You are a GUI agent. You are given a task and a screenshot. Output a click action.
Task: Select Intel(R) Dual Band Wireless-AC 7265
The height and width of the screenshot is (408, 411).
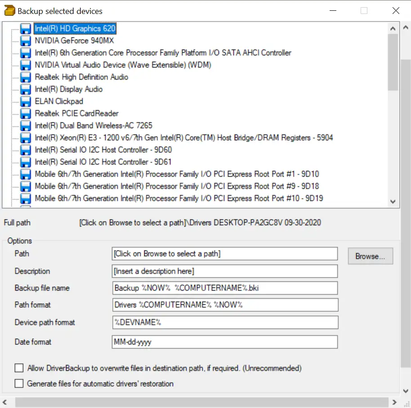pos(94,126)
